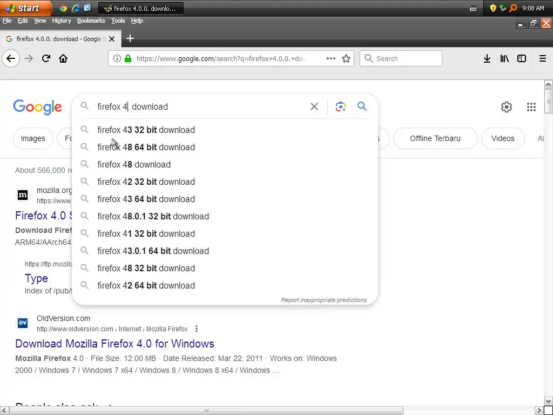Viewport: 553px width, 415px height.
Task: Click the forward navigation arrow
Action: click(29, 58)
